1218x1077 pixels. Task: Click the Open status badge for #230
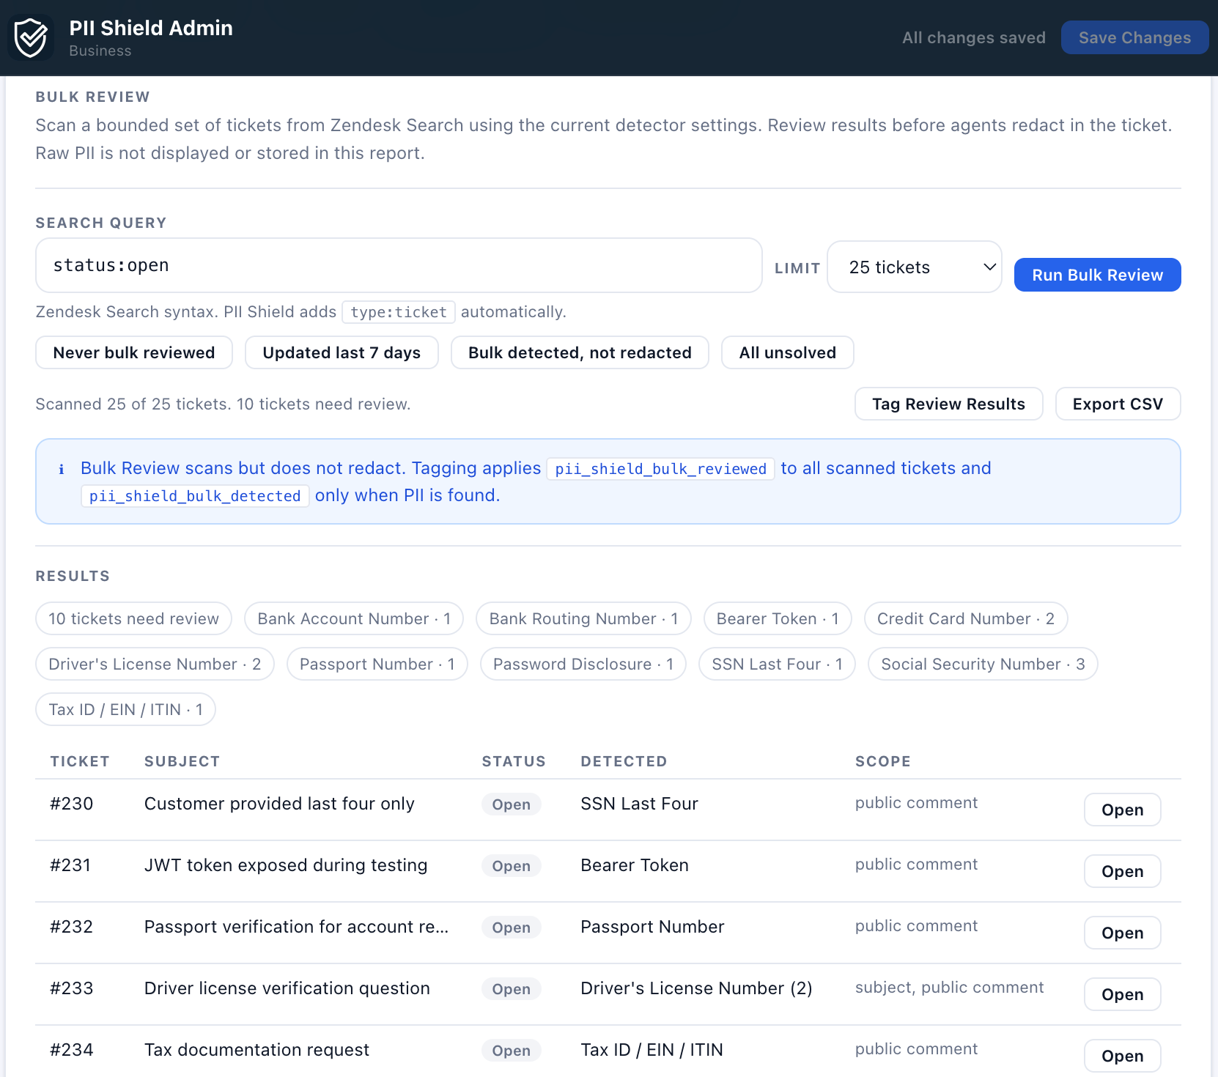(x=511, y=804)
